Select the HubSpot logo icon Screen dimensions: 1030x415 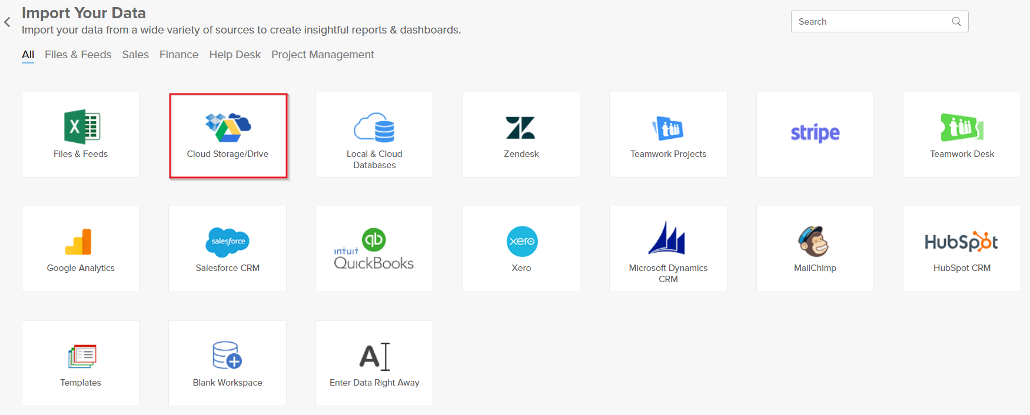coord(962,242)
